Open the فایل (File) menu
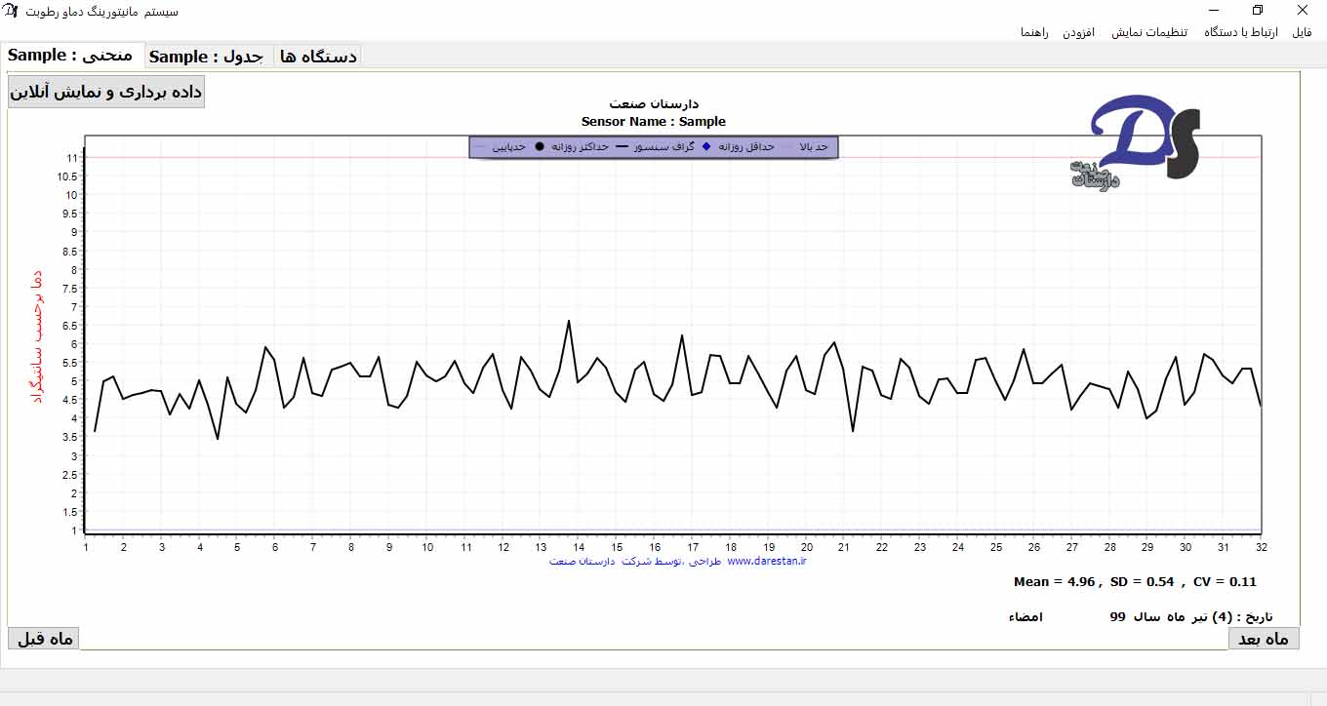Viewport: 1327px width, 706px height. click(x=1302, y=32)
